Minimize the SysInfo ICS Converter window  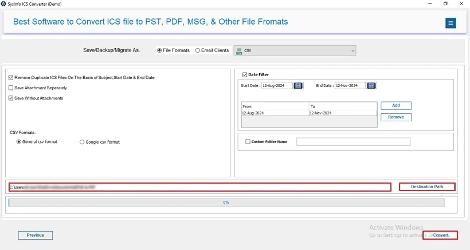coord(430,4)
